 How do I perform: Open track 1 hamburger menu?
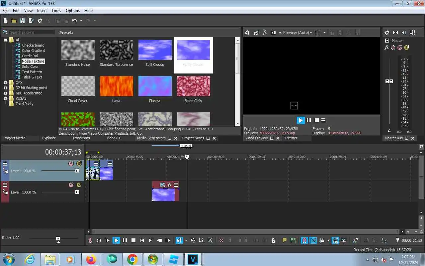click(5, 164)
